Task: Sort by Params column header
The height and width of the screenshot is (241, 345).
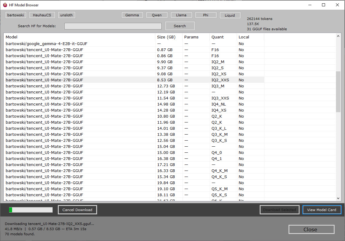Action: [196, 37]
